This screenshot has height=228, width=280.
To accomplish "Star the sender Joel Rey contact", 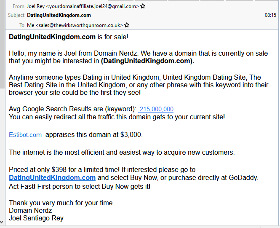I will [x=143, y=6].
